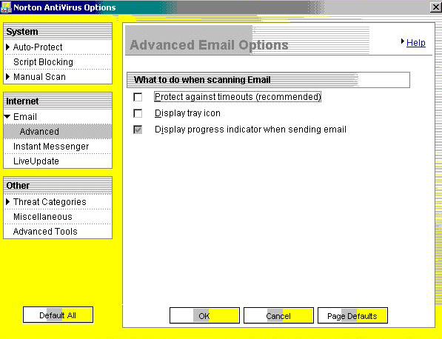Viewport: 442px width, 339px height.
Task: Open Script Blocking settings
Action: tap(43, 62)
